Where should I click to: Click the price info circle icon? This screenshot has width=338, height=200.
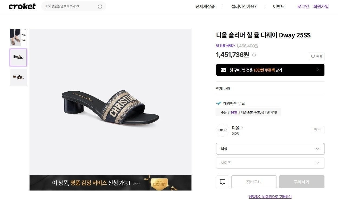(x=254, y=55)
